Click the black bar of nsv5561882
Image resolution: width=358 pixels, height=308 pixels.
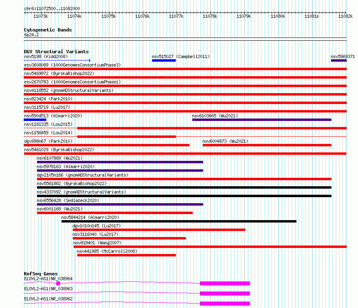pos(184,187)
